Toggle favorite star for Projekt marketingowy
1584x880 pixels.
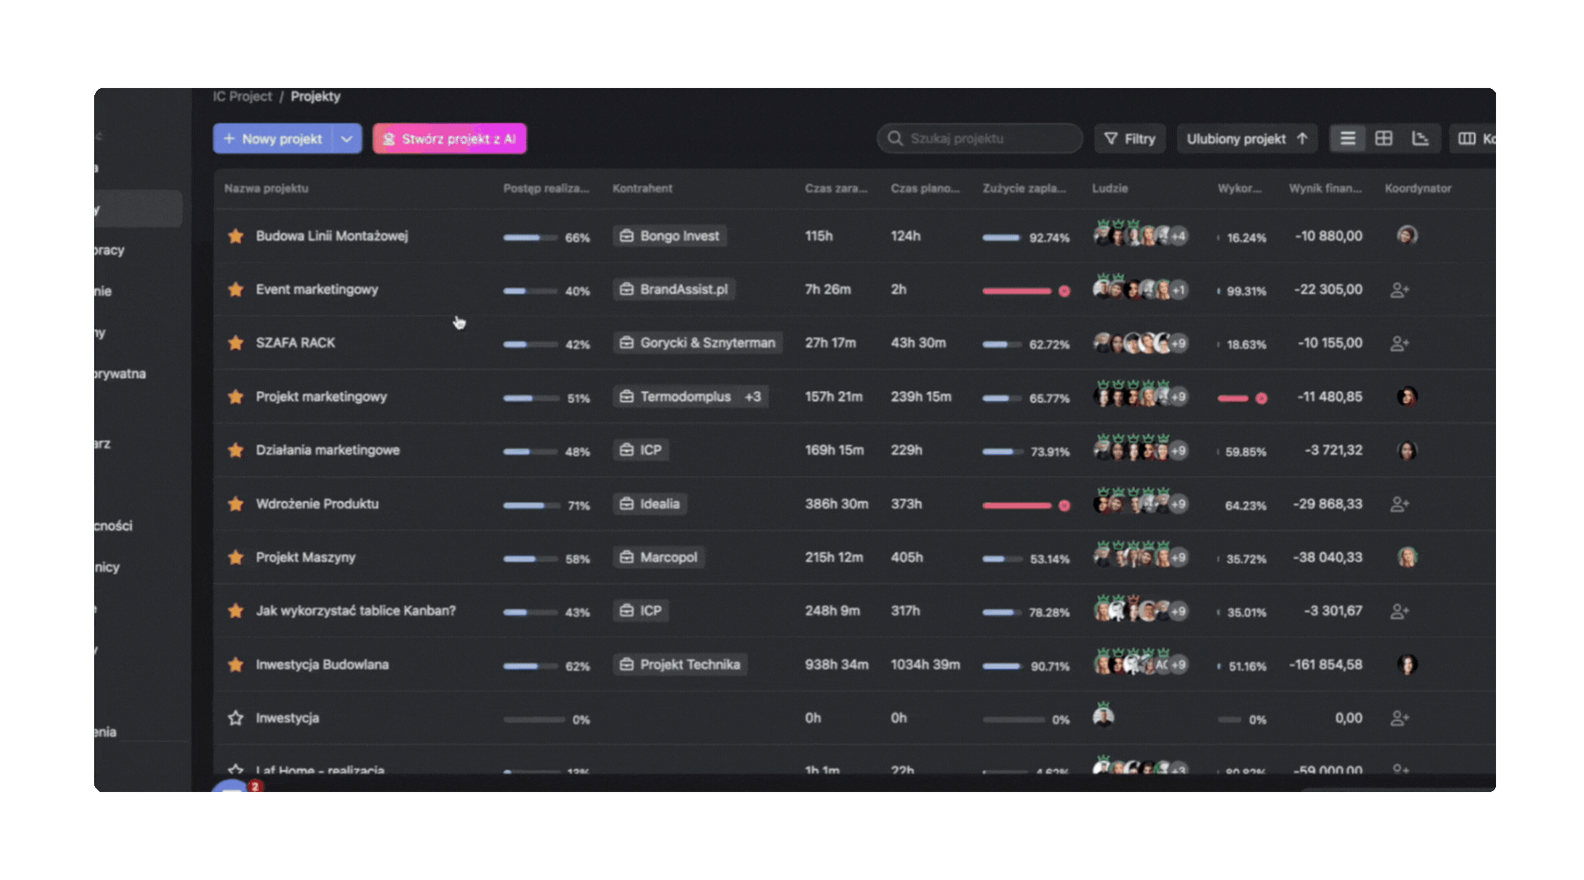coord(236,397)
